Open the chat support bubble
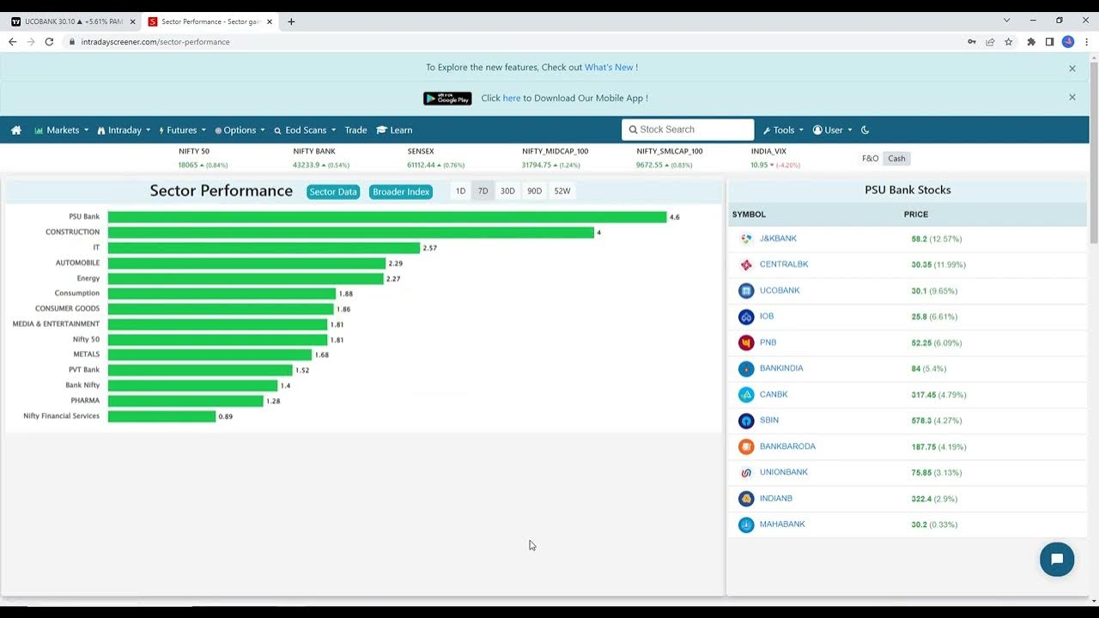This screenshot has height=618, width=1099. pos(1057,560)
